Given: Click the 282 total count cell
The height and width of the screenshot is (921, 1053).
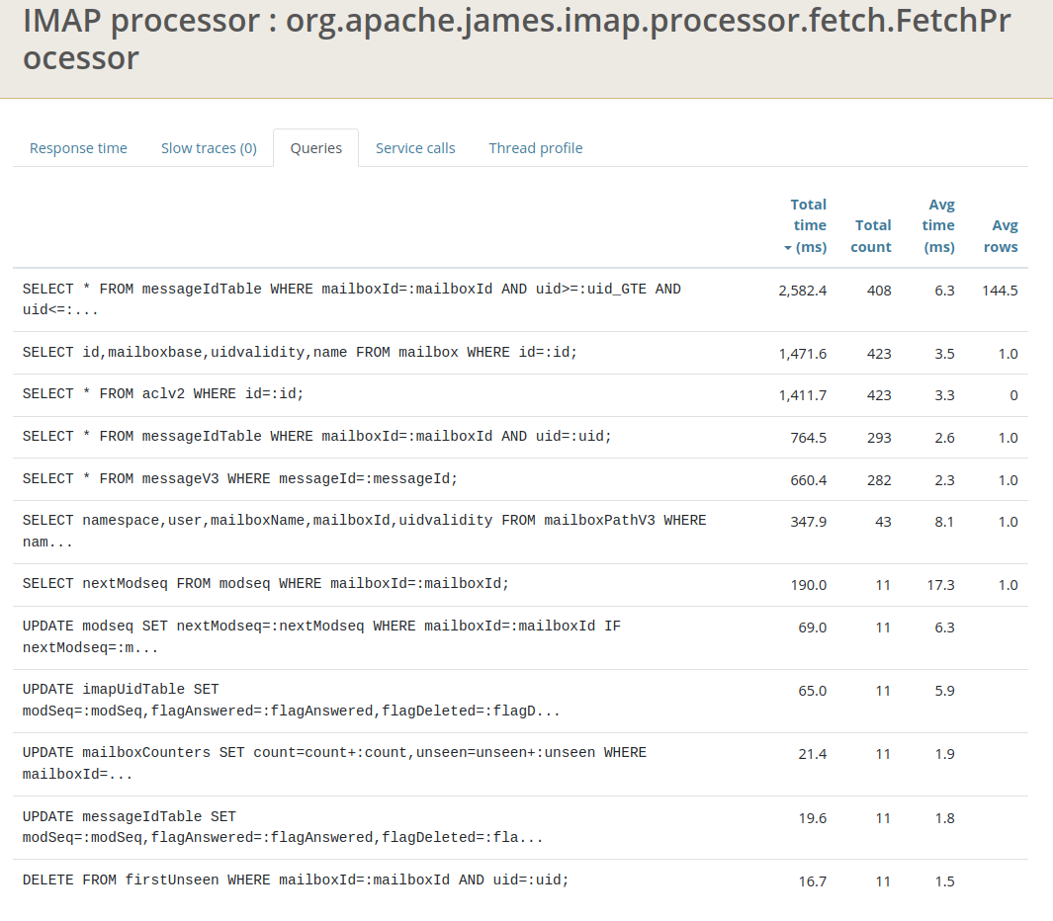Looking at the screenshot, I should pyautogui.click(x=879, y=480).
